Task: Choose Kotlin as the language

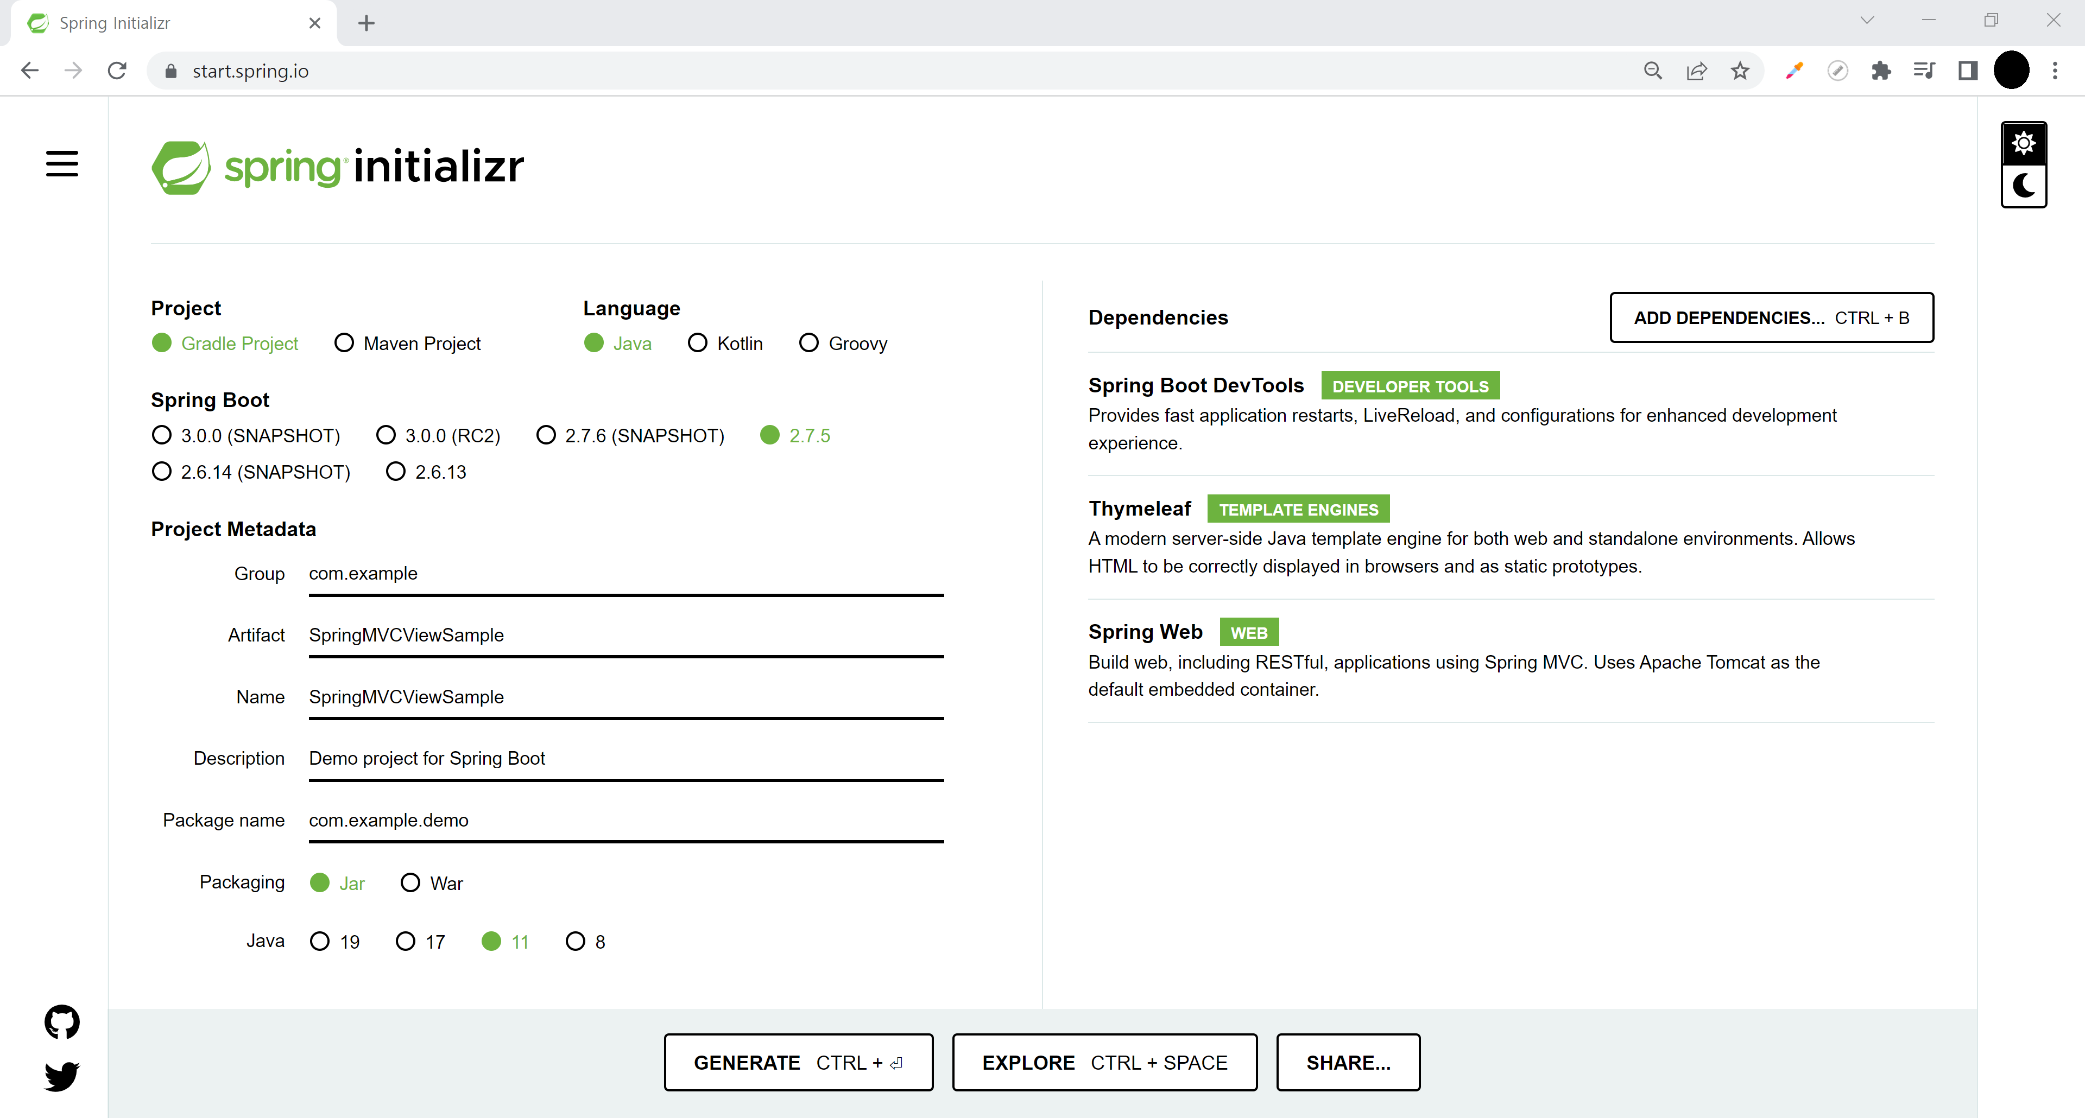Action: (697, 343)
